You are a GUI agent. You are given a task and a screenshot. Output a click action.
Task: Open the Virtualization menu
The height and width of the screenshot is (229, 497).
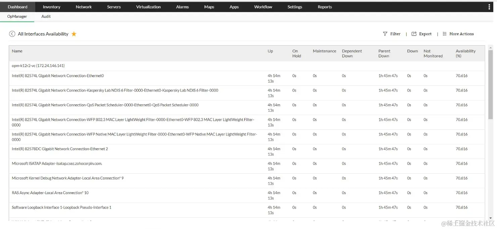(x=148, y=6)
